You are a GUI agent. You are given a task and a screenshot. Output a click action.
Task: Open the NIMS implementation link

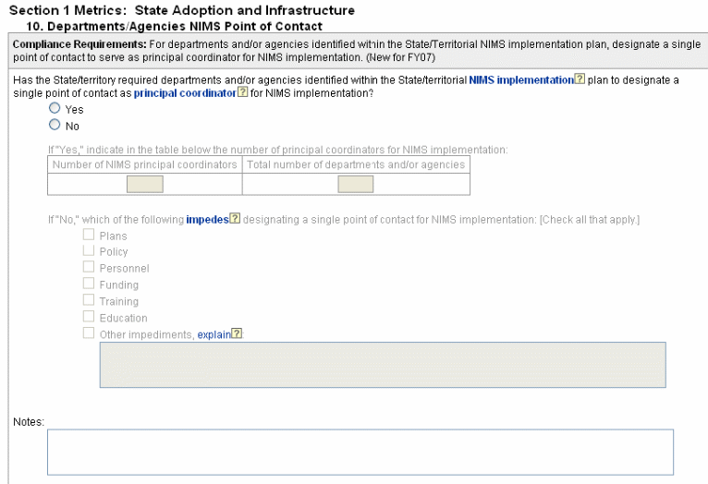(x=521, y=80)
